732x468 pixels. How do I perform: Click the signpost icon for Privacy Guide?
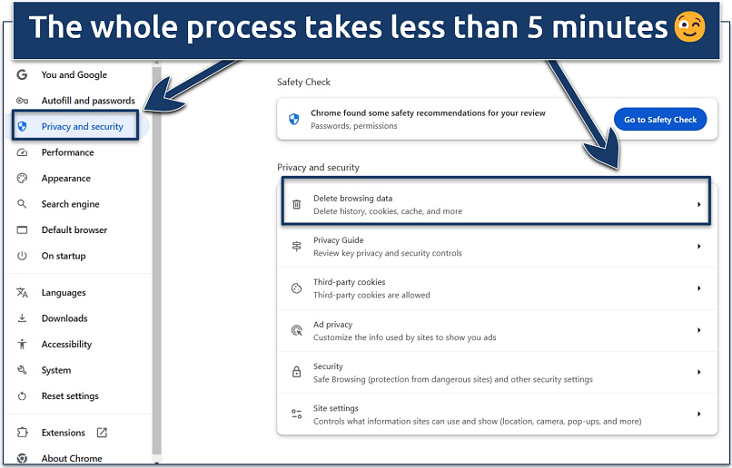[296, 246]
